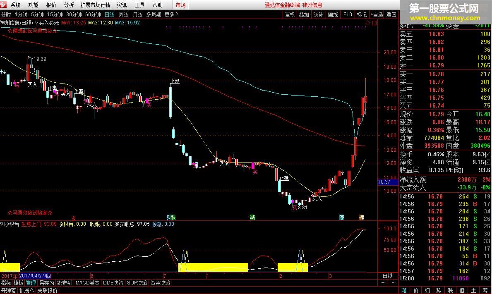The width and height of the screenshot is (492, 294).
Task: Click the 减 marker below the chart
Action: [x=252, y=217]
